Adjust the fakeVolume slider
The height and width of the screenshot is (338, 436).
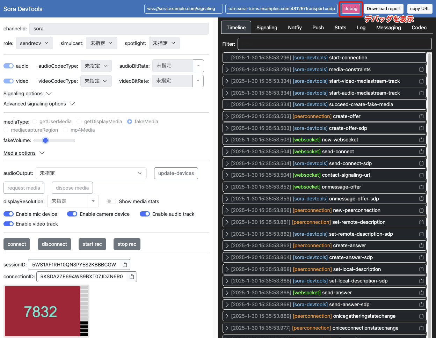click(45, 140)
